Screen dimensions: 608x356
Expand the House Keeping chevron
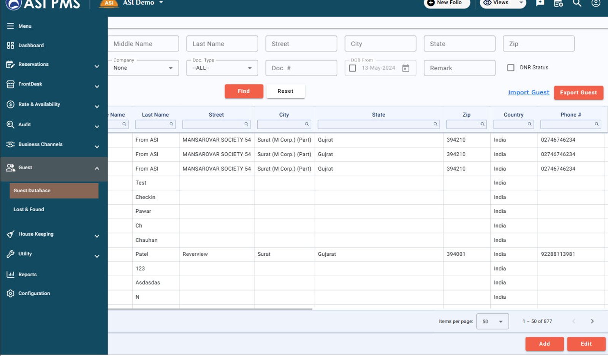pyautogui.click(x=97, y=236)
